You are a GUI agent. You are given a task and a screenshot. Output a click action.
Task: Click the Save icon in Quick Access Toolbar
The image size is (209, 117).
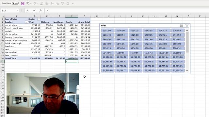click(x=23, y=4)
